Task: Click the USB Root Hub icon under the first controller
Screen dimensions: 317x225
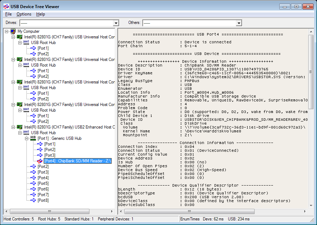Action: pyautogui.click(x=26, y=43)
